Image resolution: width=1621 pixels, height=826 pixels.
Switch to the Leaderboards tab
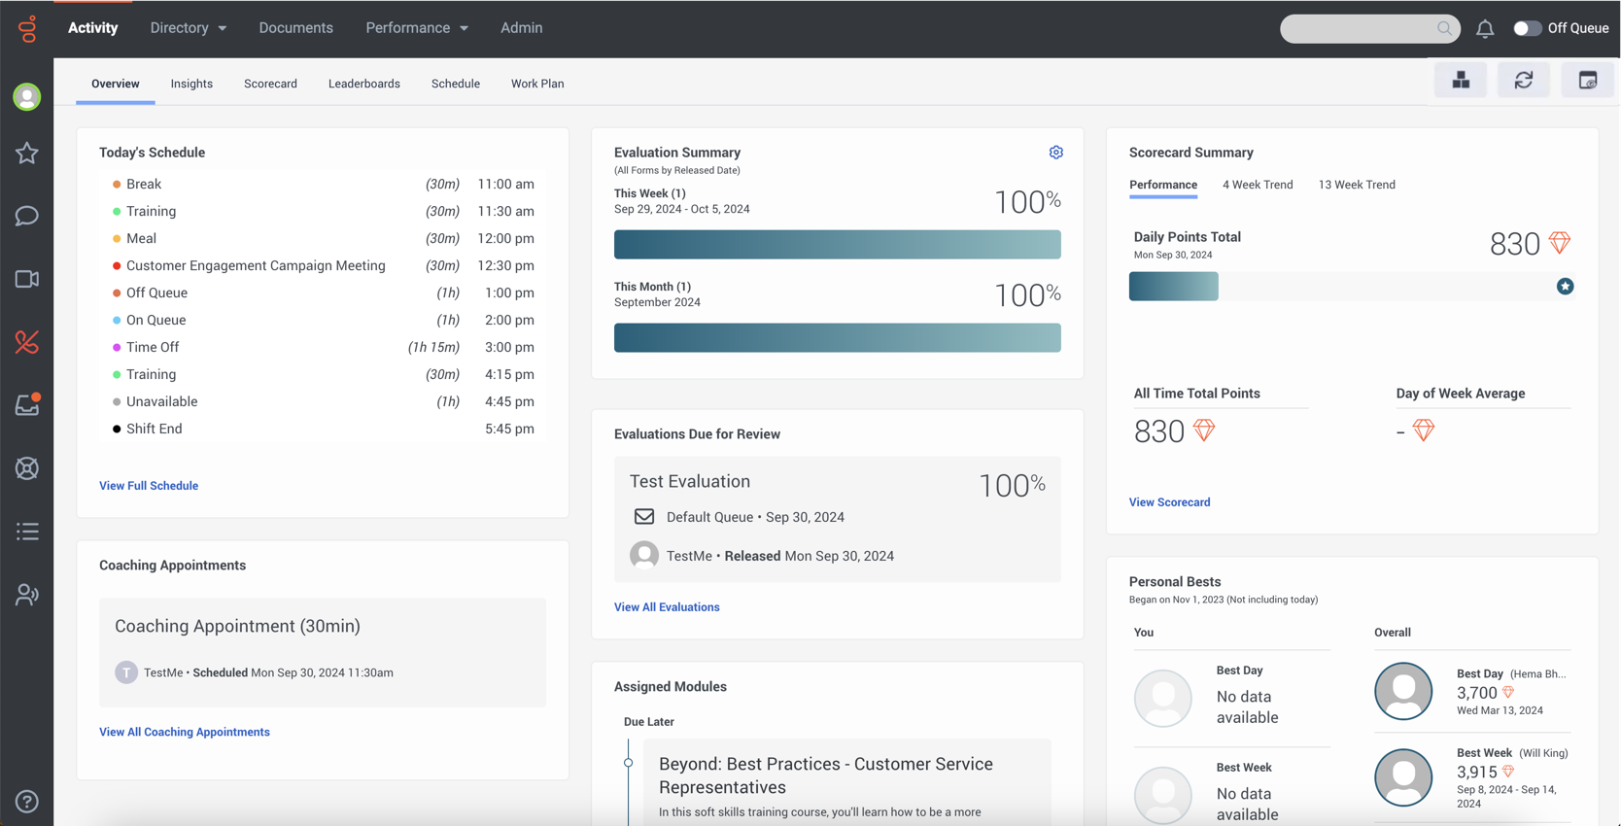click(x=363, y=84)
